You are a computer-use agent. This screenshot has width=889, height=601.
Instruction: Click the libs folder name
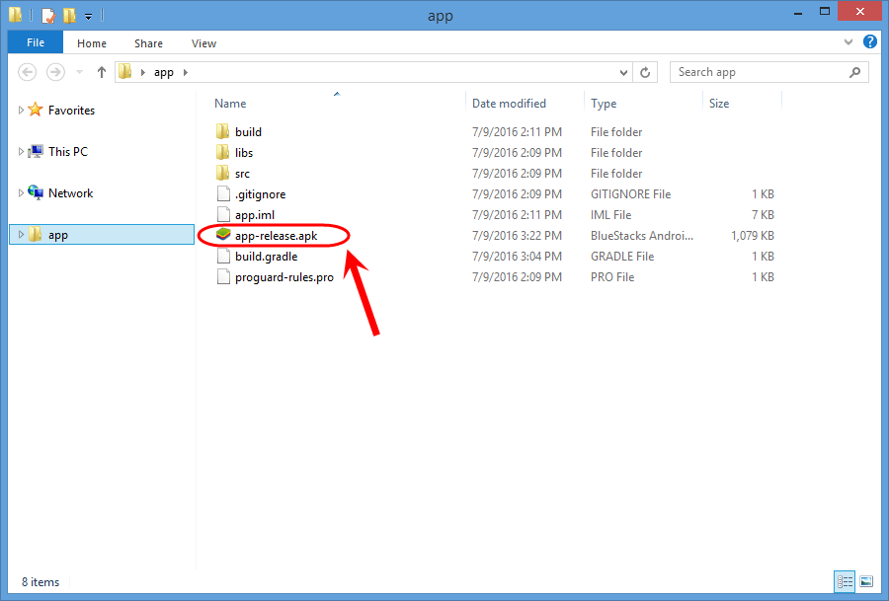point(244,153)
